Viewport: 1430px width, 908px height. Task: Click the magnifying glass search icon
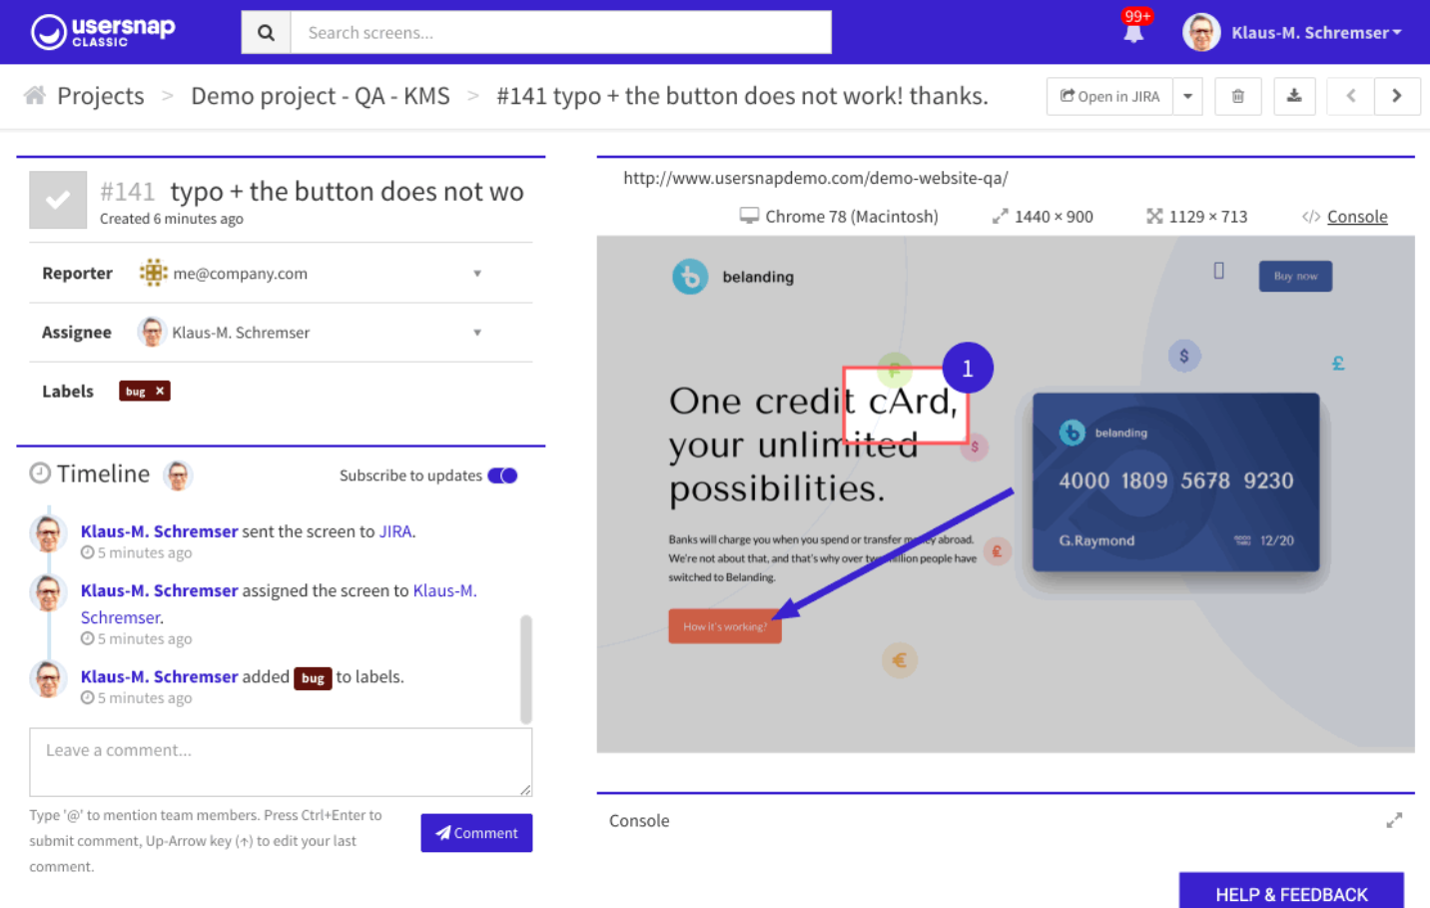coord(265,32)
